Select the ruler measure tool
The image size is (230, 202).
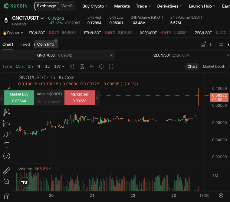(7, 171)
